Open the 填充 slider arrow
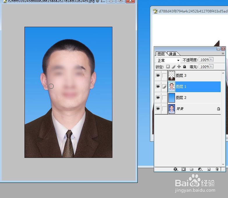The height and width of the screenshot is (198, 228). pos(211,67)
